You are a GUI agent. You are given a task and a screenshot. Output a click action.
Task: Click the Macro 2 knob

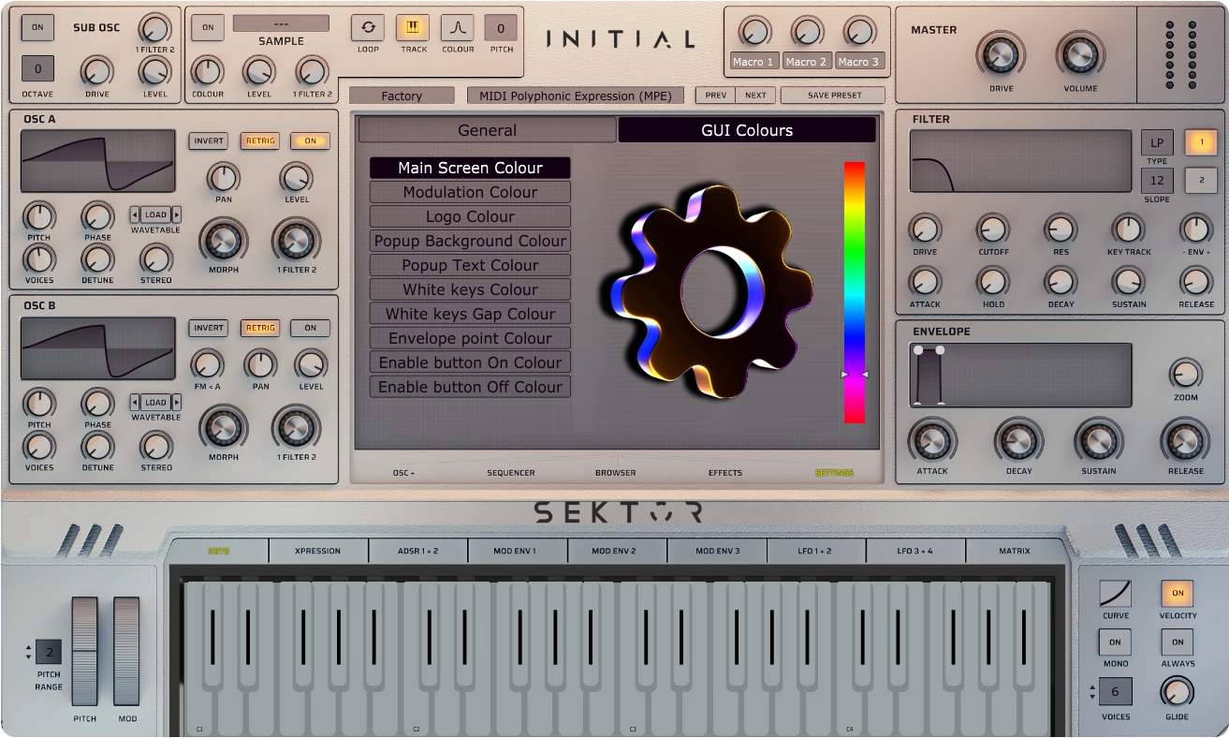[806, 33]
